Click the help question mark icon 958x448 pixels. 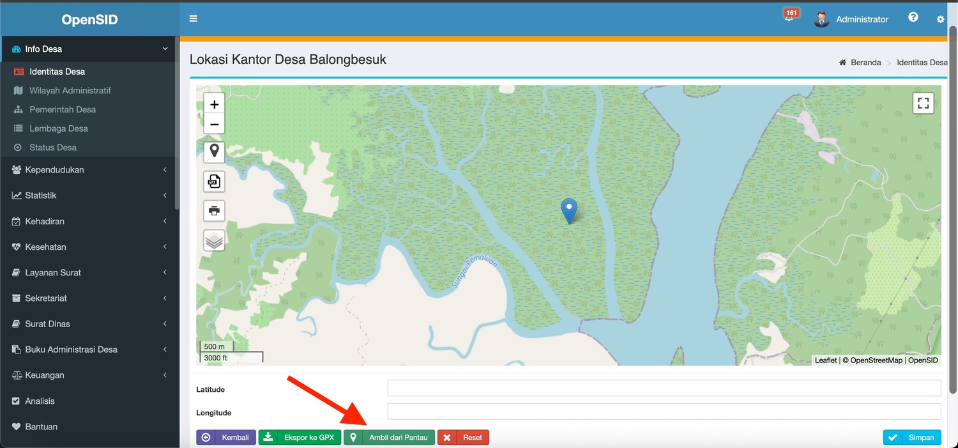click(913, 17)
